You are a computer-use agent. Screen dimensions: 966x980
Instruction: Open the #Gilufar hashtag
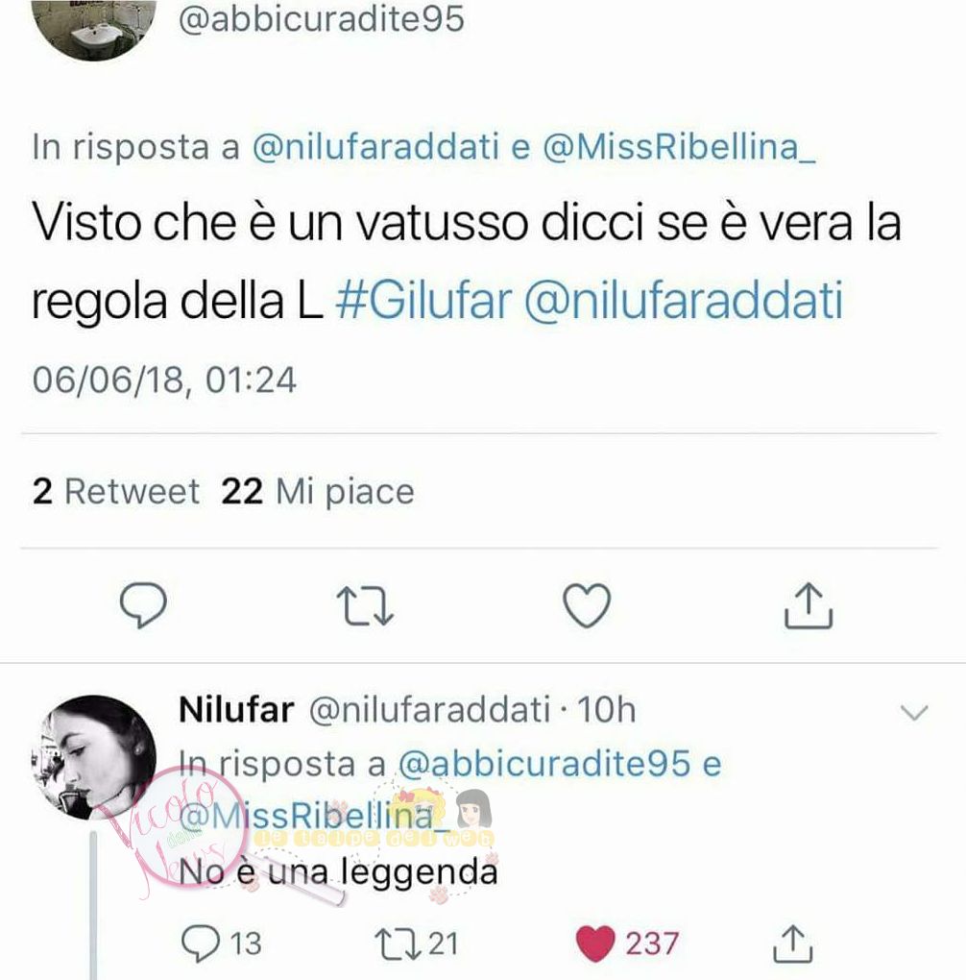click(x=423, y=301)
